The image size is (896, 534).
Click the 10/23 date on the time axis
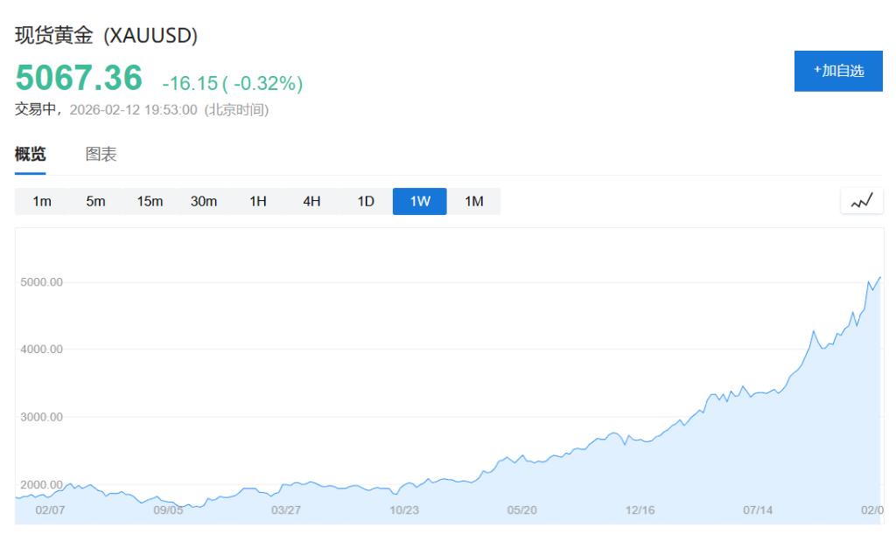click(404, 510)
